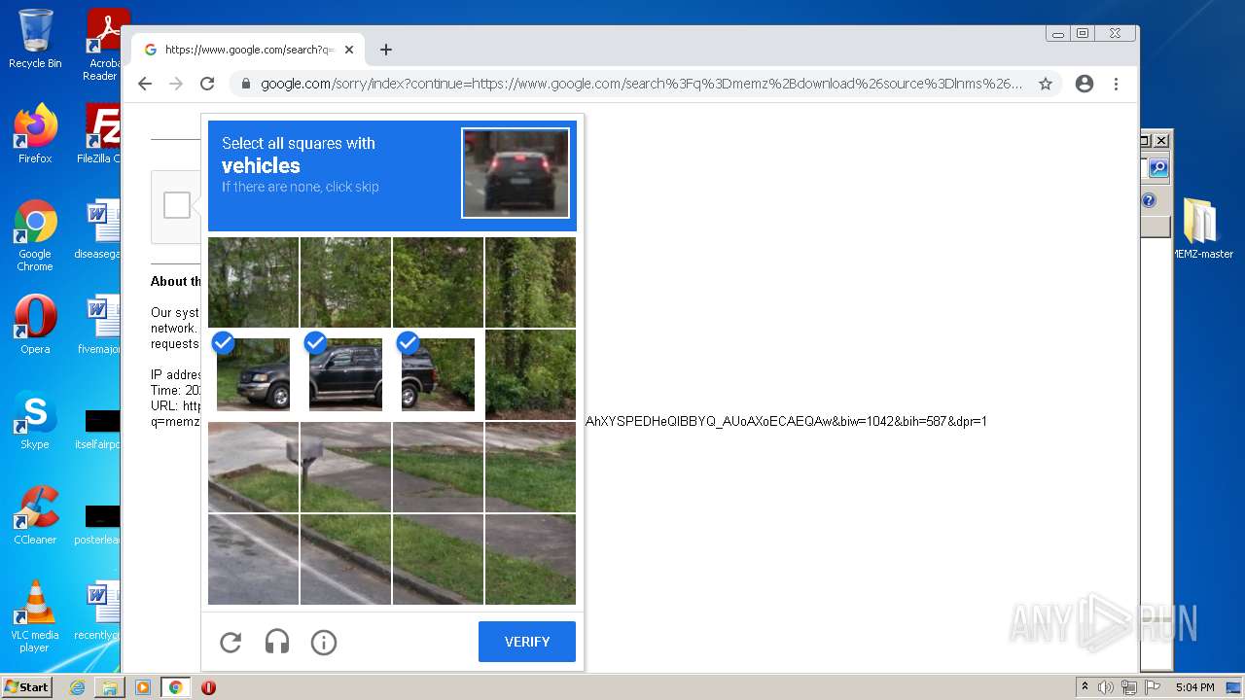The height and width of the screenshot is (700, 1245).
Task: Close the background window behind Chrome
Action: 1160,140
